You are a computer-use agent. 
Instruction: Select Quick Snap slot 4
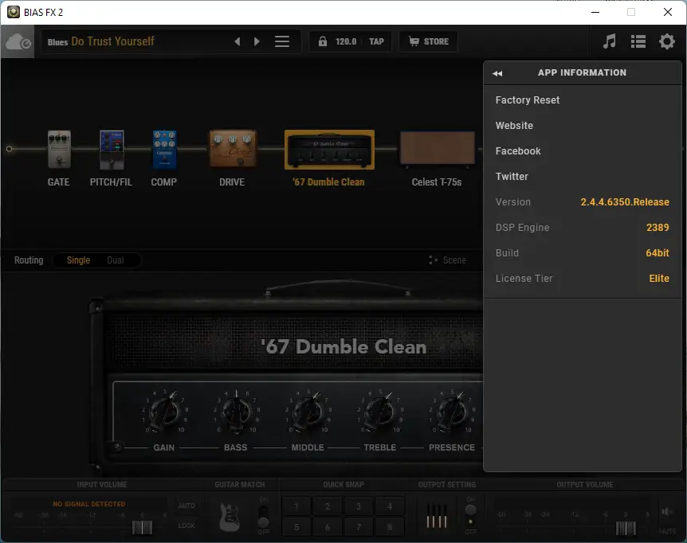[390, 506]
